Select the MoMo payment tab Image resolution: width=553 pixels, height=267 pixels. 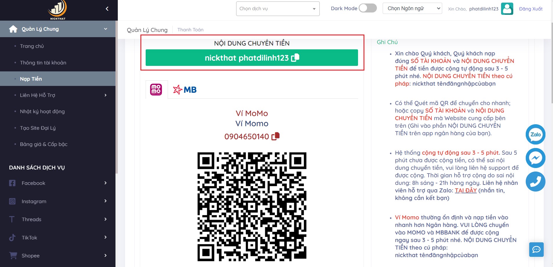(156, 90)
